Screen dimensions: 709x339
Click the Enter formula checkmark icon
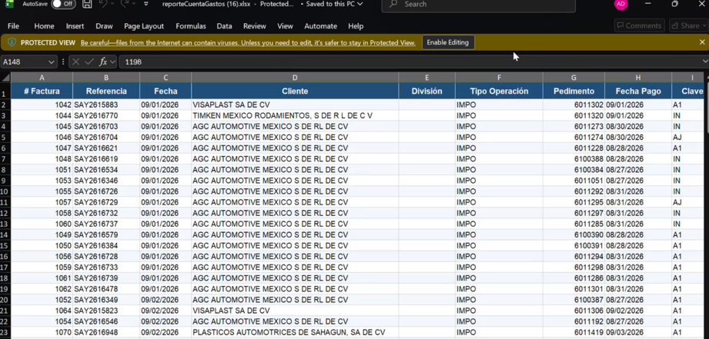(x=89, y=61)
